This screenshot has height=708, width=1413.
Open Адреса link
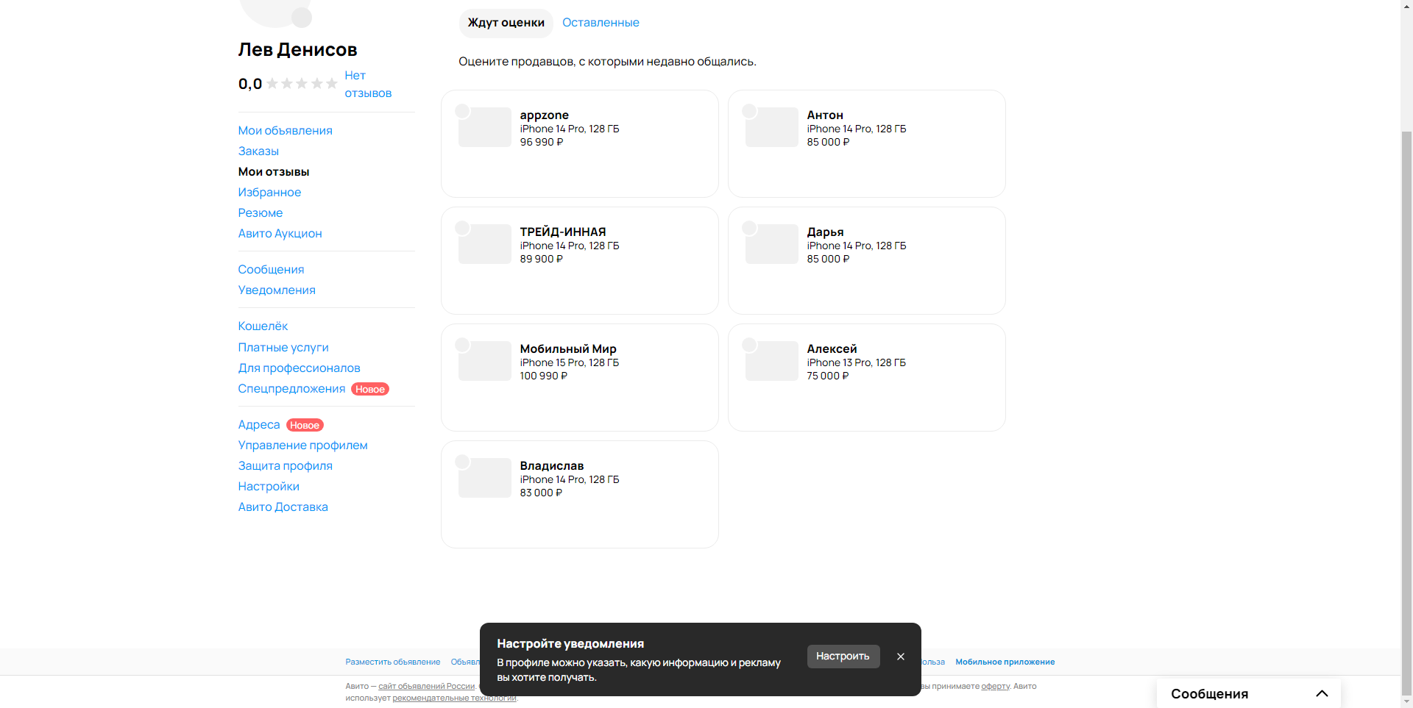click(x=259, y=424)
